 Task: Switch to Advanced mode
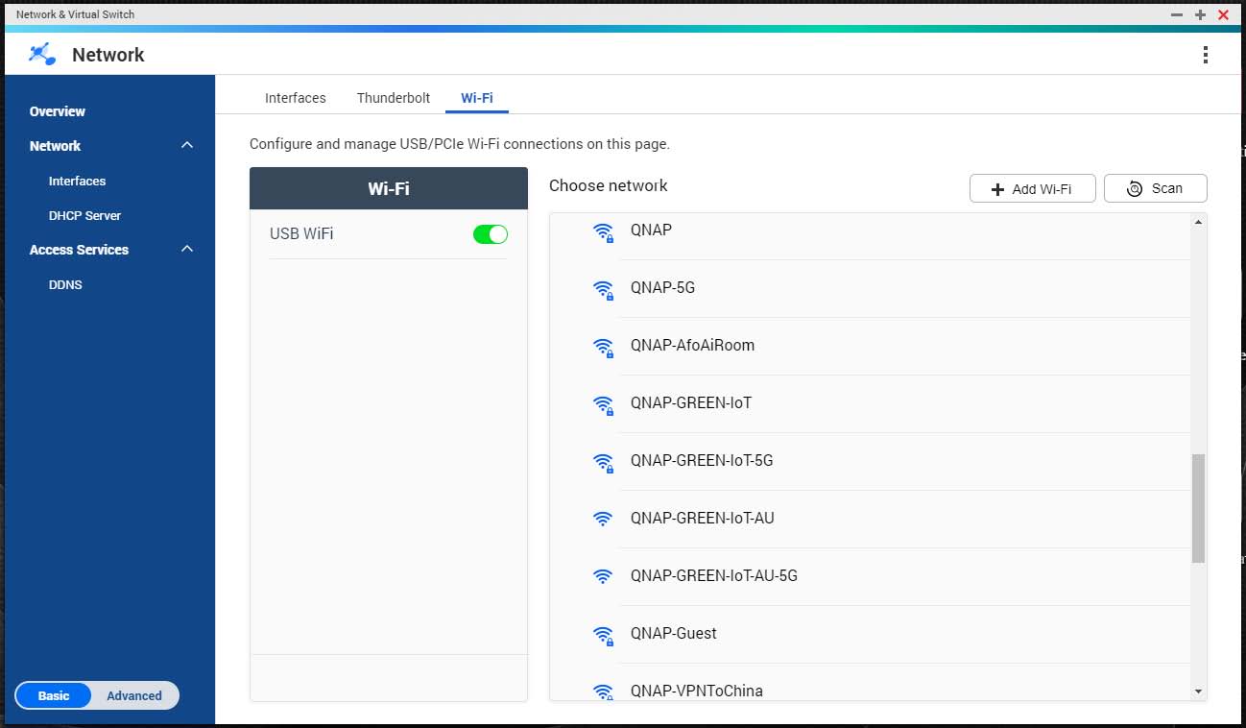pos(133,695)
